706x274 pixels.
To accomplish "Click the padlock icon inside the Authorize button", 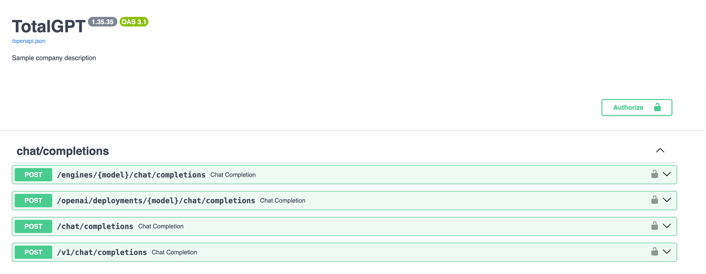I will click(x=657, y=107).
